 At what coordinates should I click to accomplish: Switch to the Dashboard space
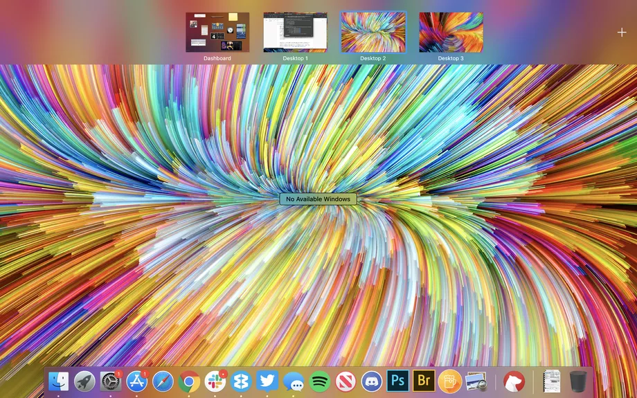(x=217, y=32)
